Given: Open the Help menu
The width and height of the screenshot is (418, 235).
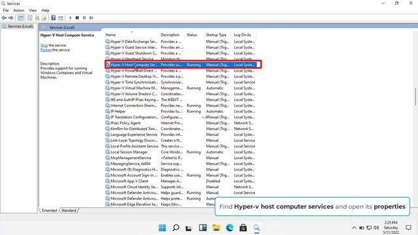Looking at the screenshot, I should point(45,10).
